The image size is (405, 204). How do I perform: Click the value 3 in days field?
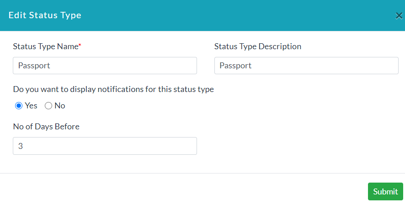21,146
